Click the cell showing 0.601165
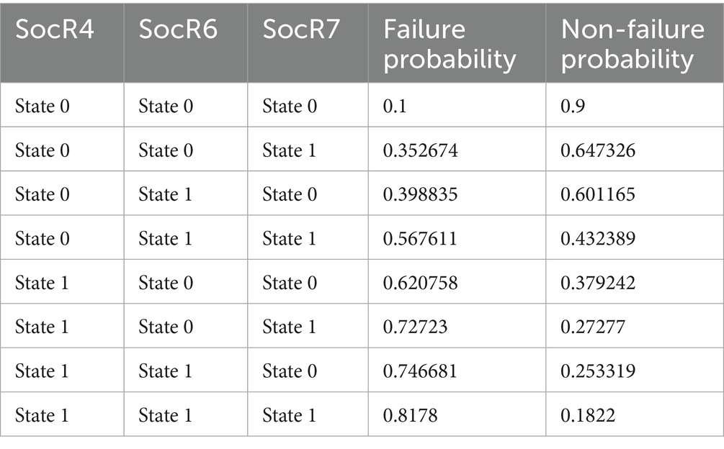The height and width of the screenshot is (449, 724). tap(598, 195)
